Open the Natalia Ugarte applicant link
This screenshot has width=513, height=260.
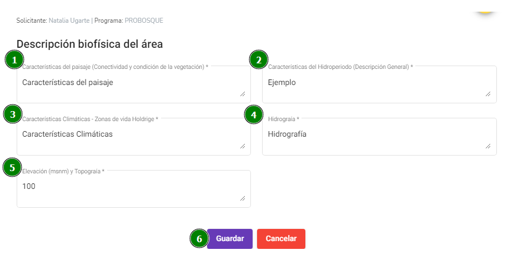click(69, 21)
